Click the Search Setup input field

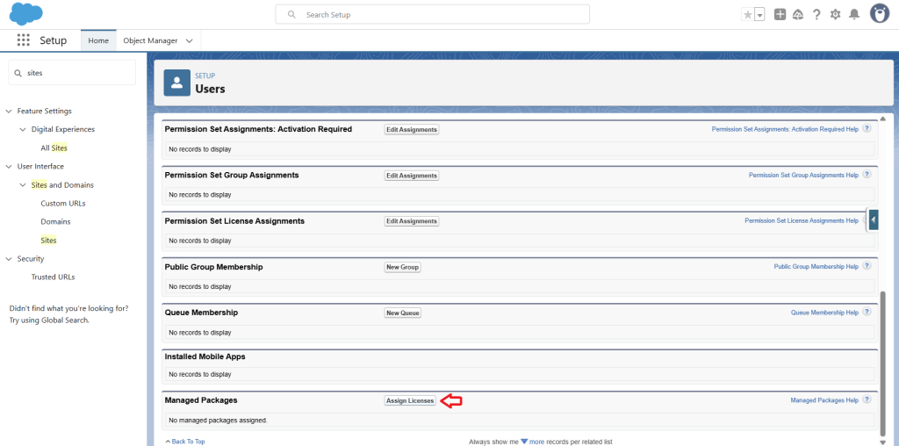[432, 15]
